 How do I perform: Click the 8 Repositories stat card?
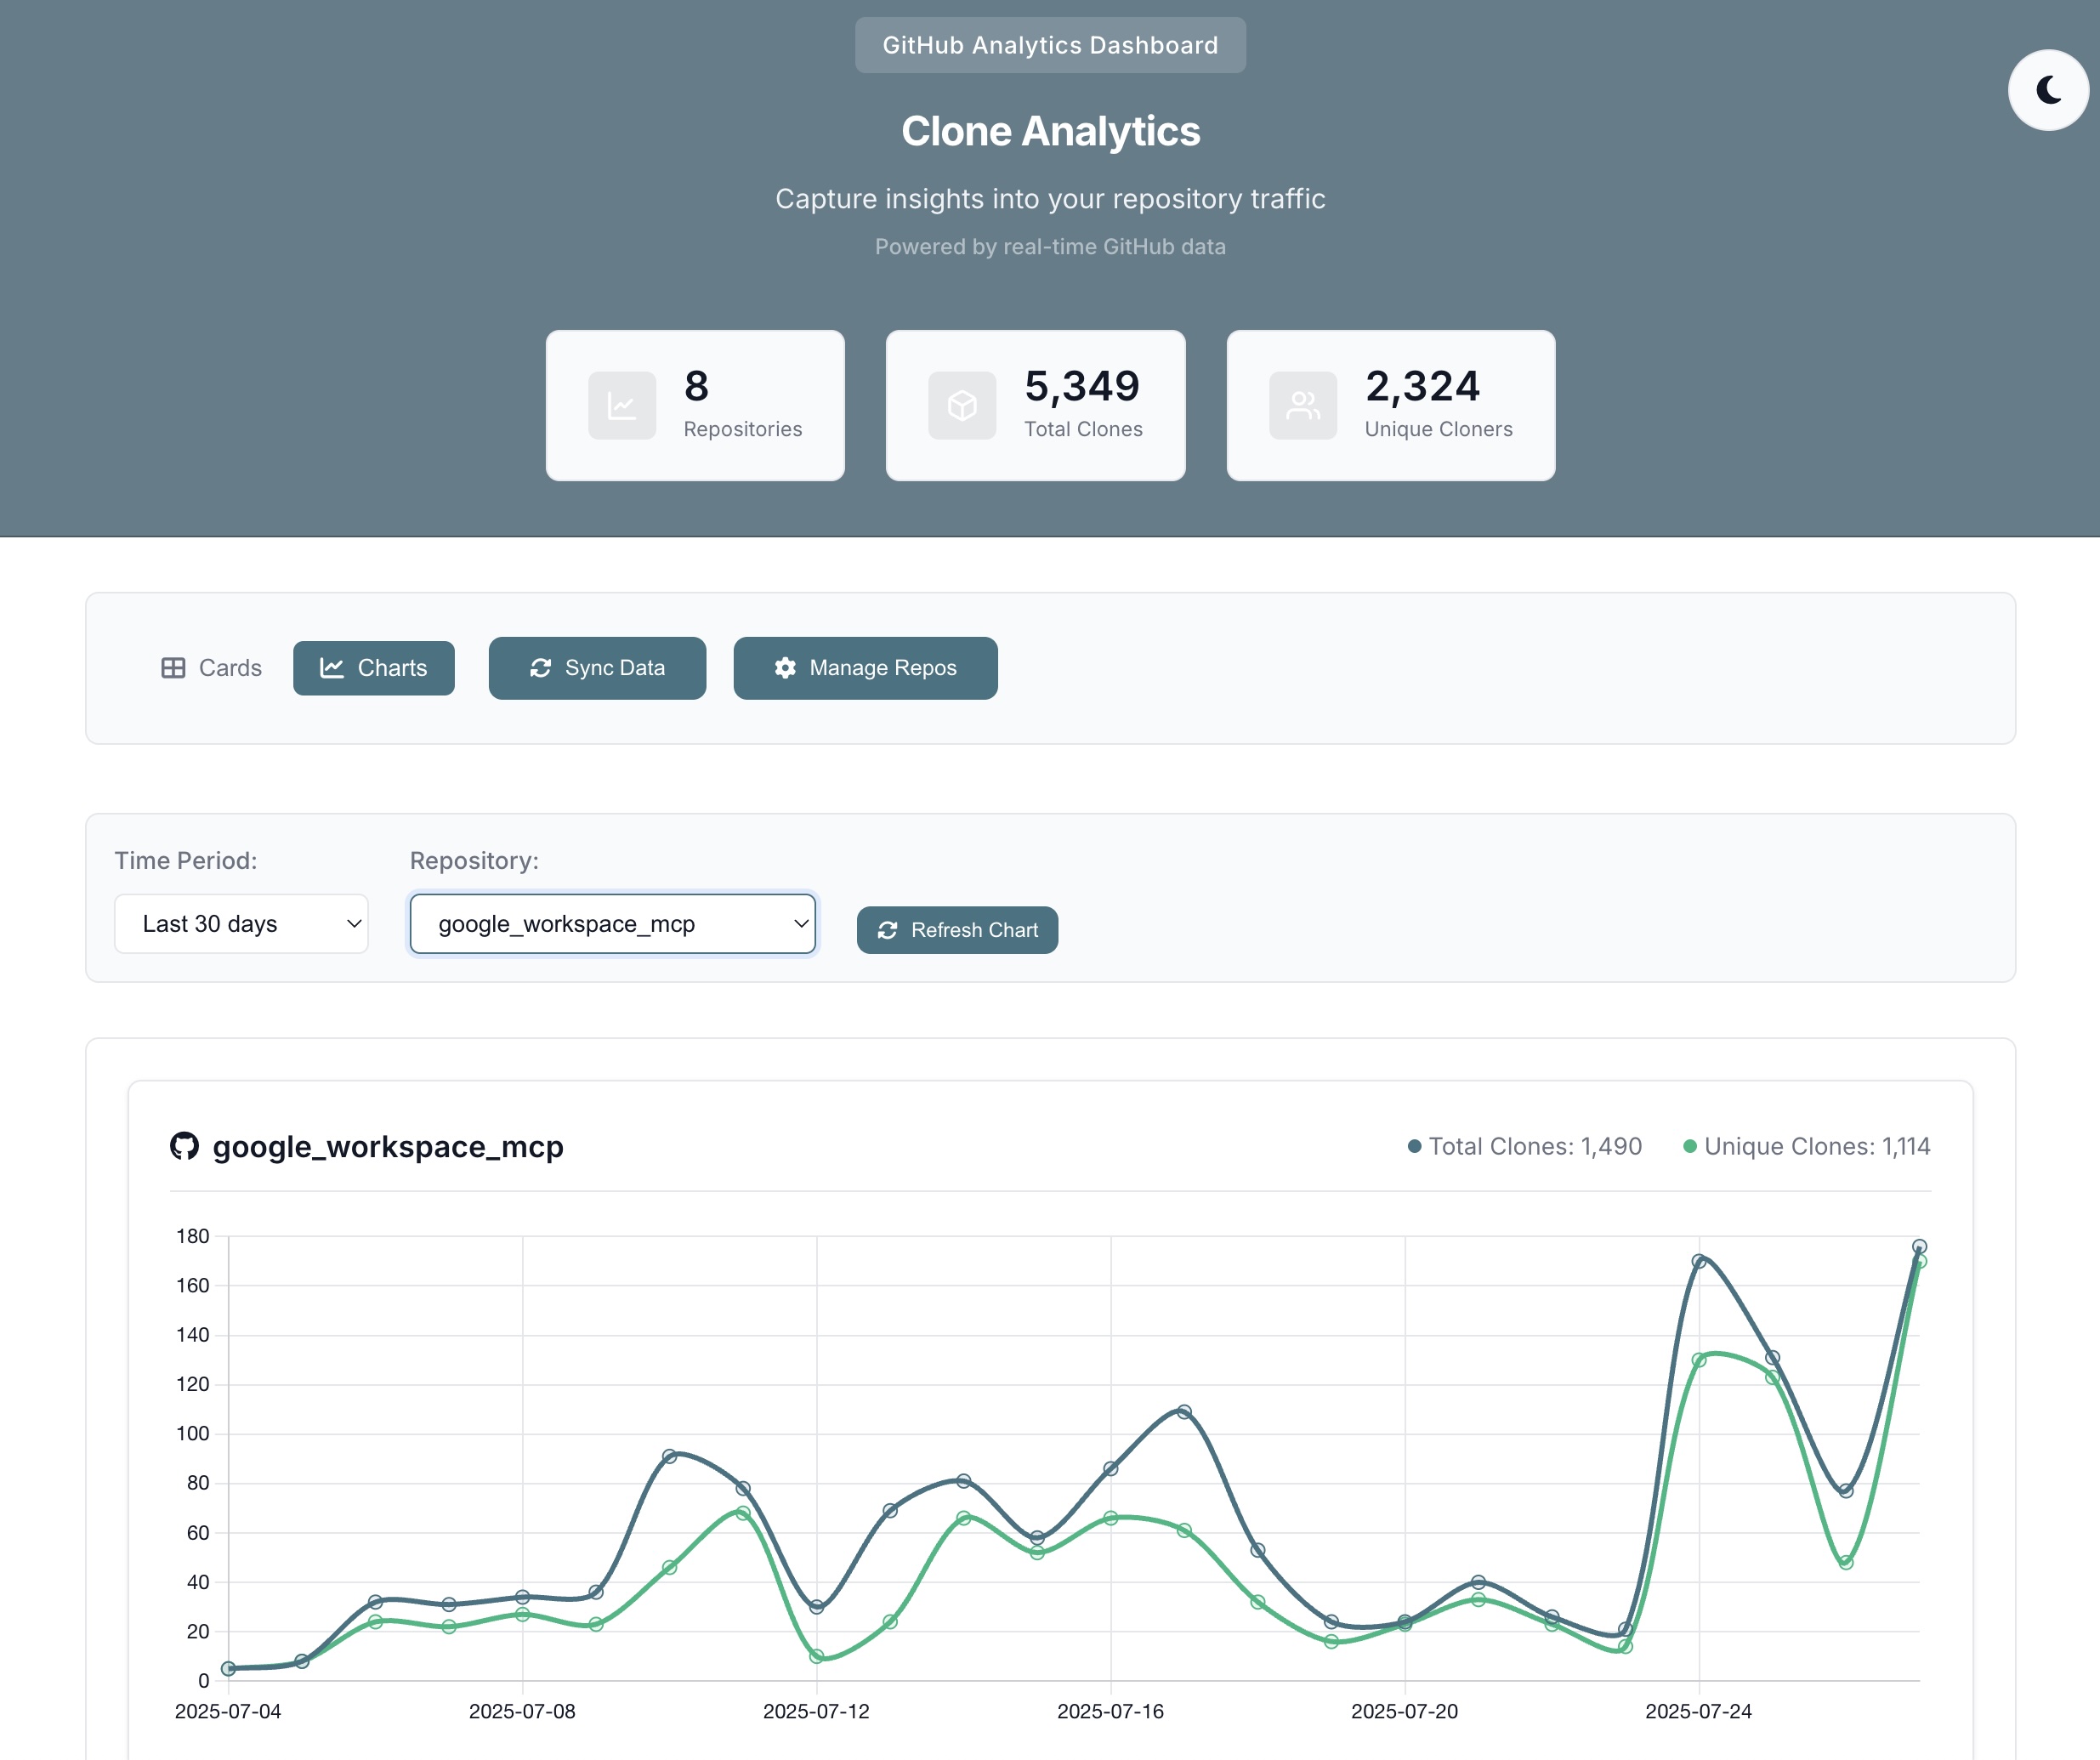click(x=695, y=406)
